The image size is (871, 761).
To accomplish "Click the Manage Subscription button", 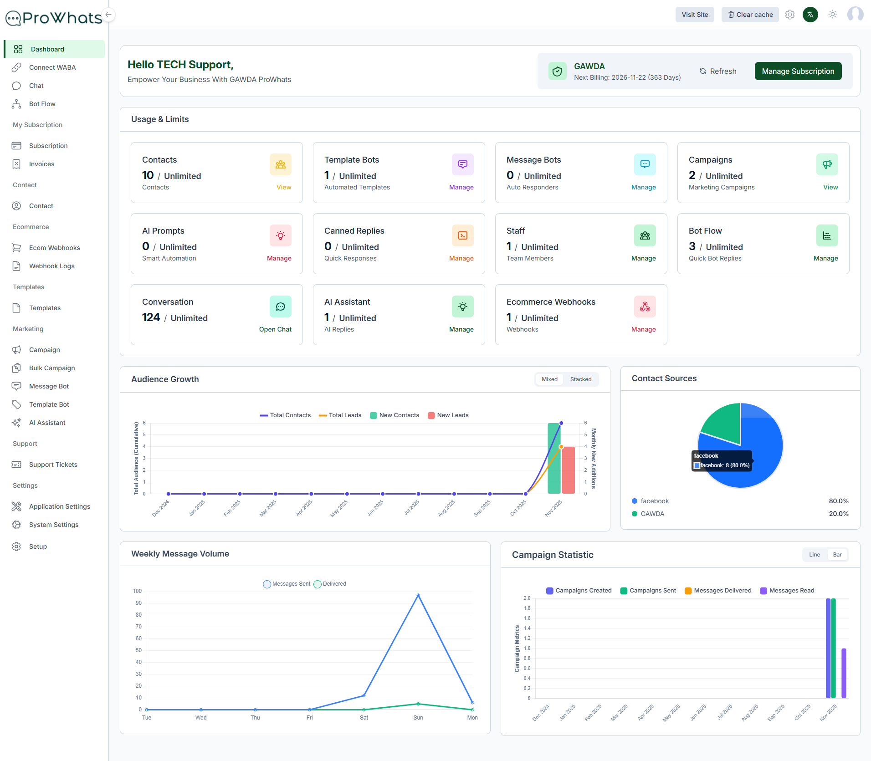I will (x=798, y=71).
